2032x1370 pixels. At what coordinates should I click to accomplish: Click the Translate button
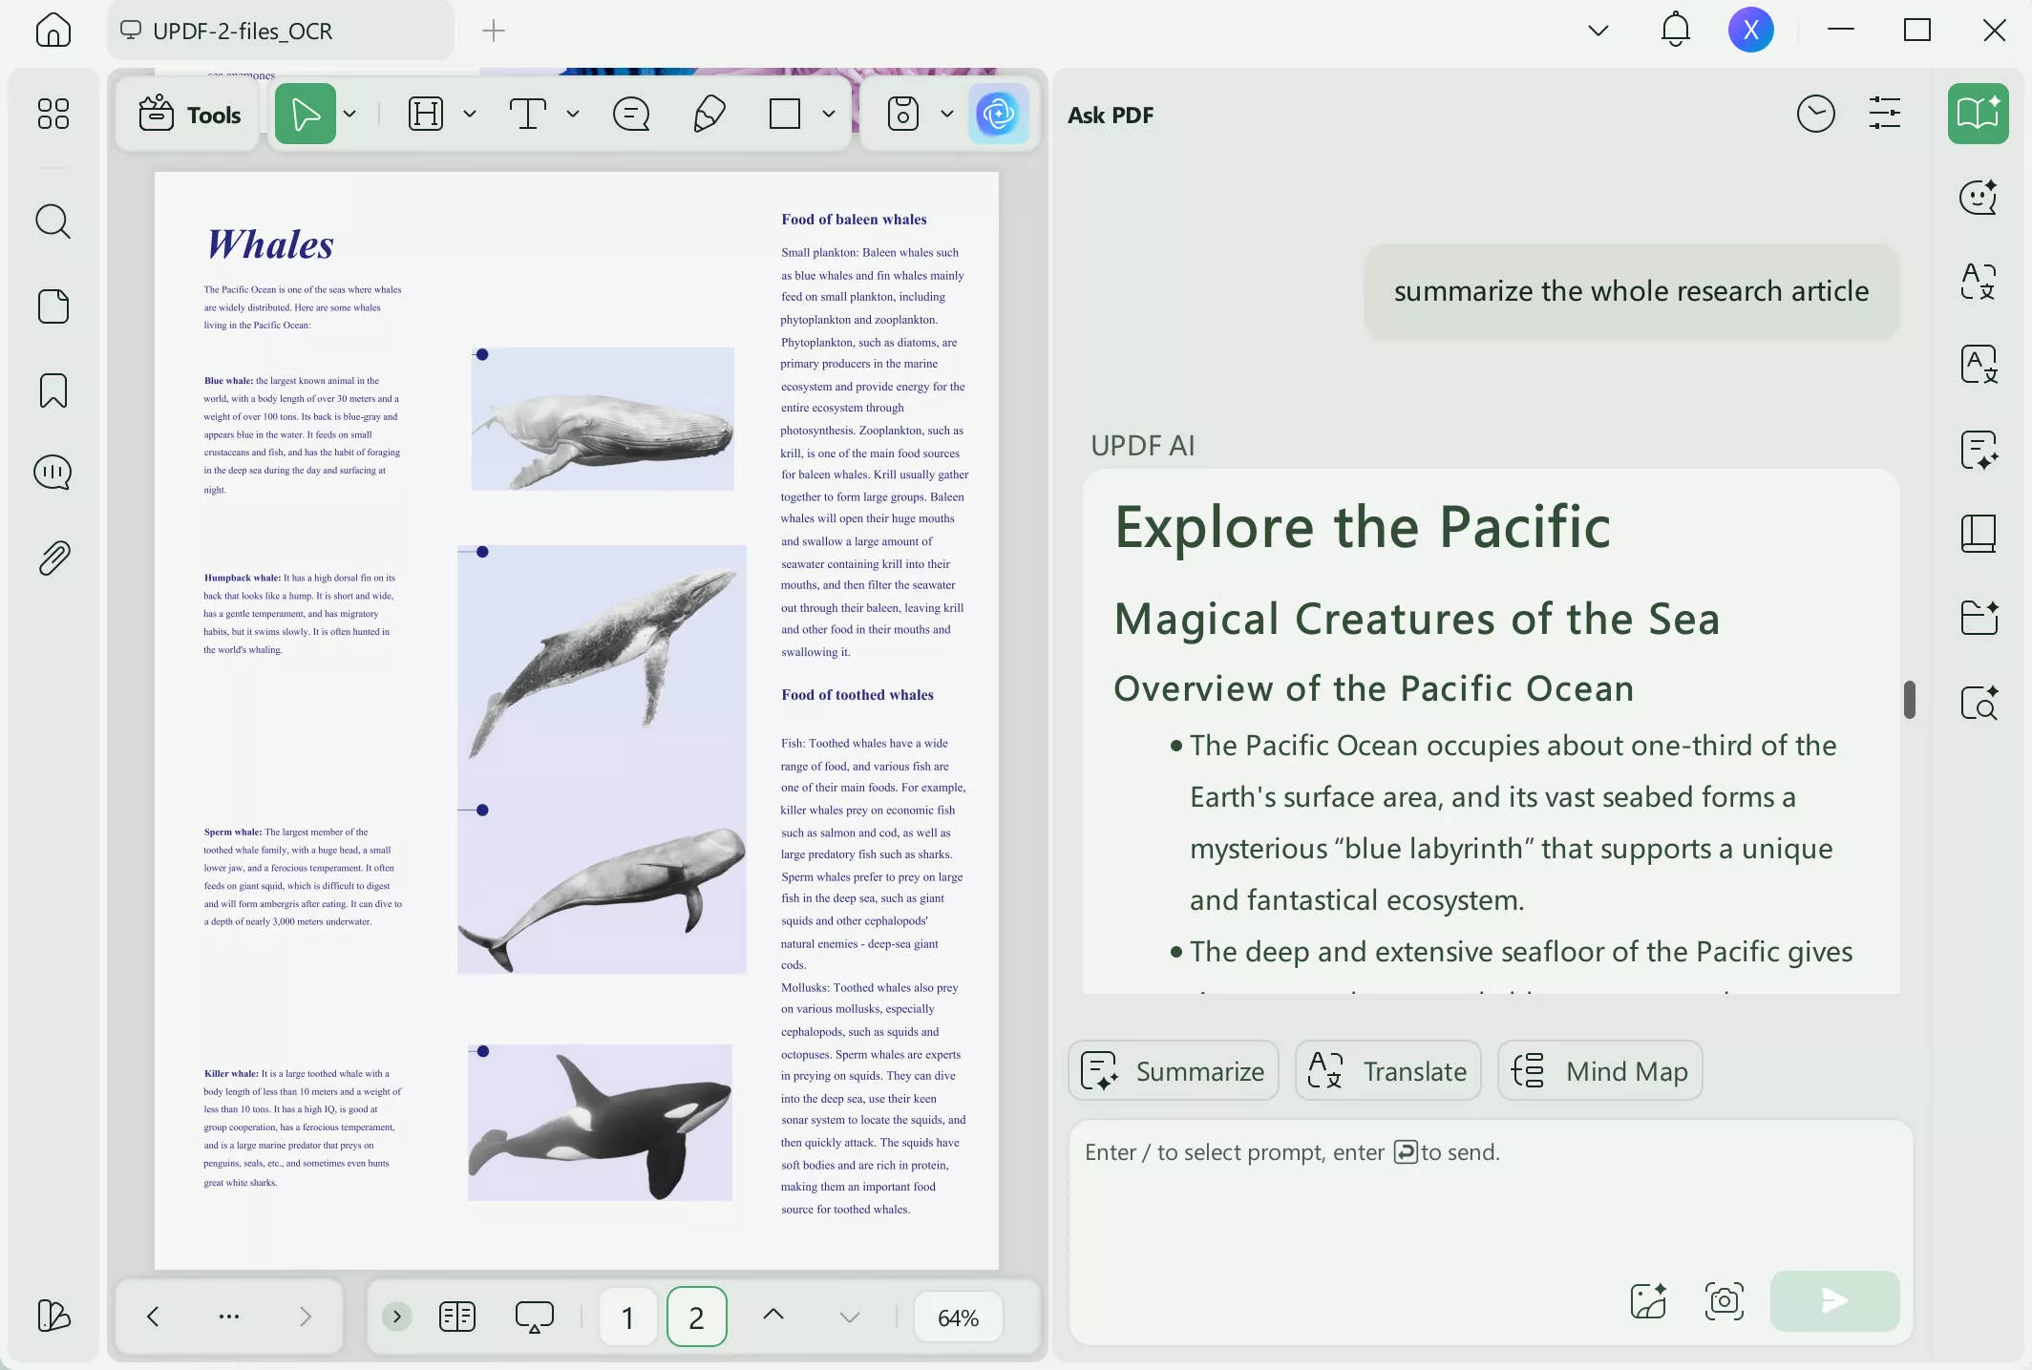(1387, 1071)
